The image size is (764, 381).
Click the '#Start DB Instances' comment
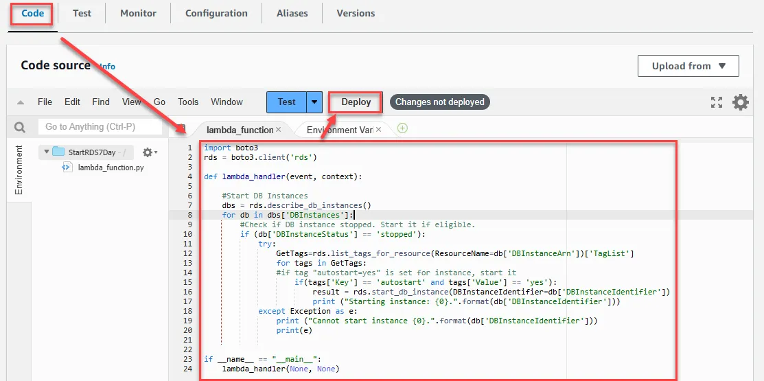(265, 196)
